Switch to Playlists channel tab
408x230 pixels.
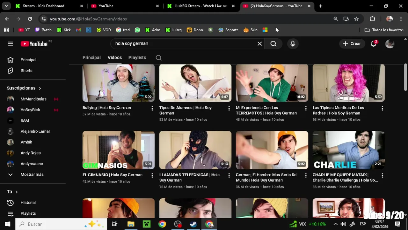click(137, 57)
